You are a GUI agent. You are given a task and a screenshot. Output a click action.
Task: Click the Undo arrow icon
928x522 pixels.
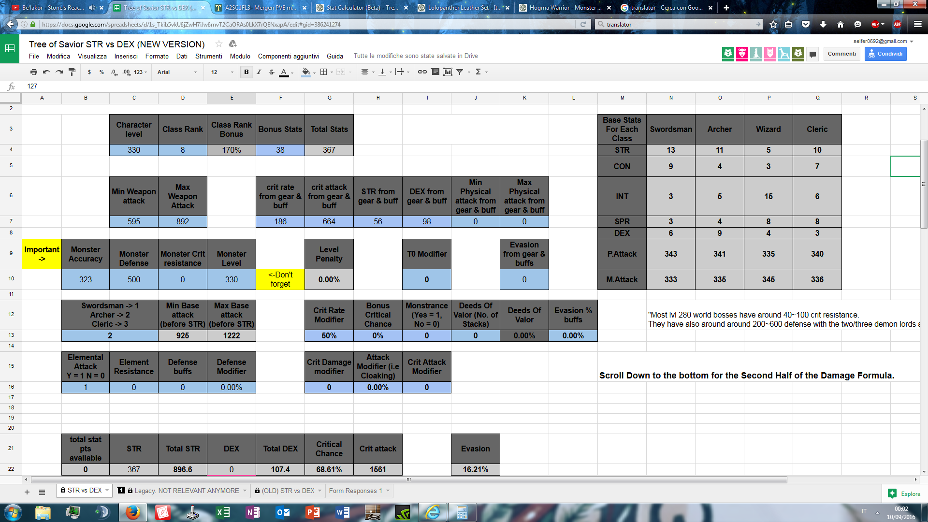pyautogui.click(x=46, y=72)
